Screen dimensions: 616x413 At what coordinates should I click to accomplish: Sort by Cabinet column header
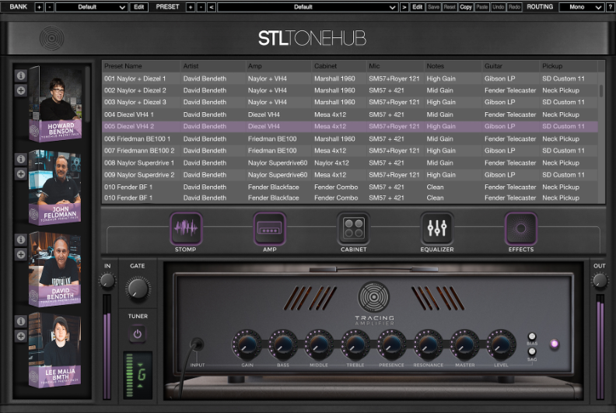tap(339, 66)
